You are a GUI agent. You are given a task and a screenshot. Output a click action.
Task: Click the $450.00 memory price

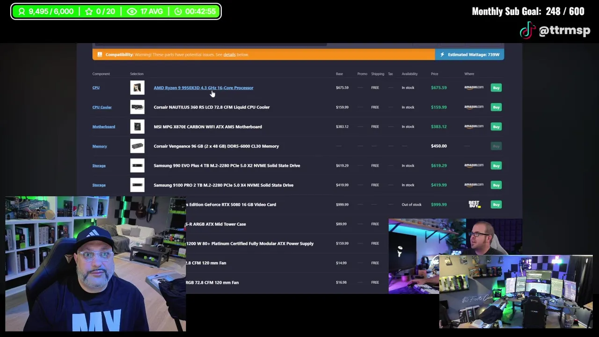438,146
